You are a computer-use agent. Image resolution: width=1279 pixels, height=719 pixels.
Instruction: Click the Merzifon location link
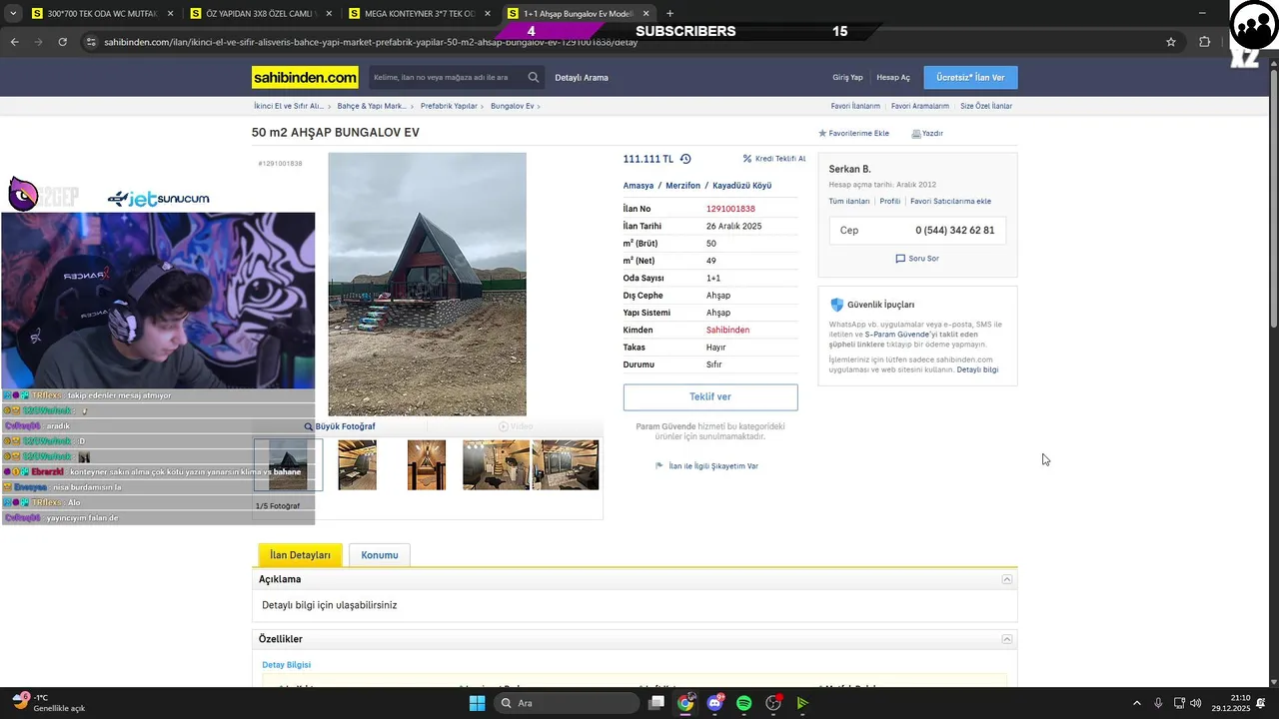(683, 186)
